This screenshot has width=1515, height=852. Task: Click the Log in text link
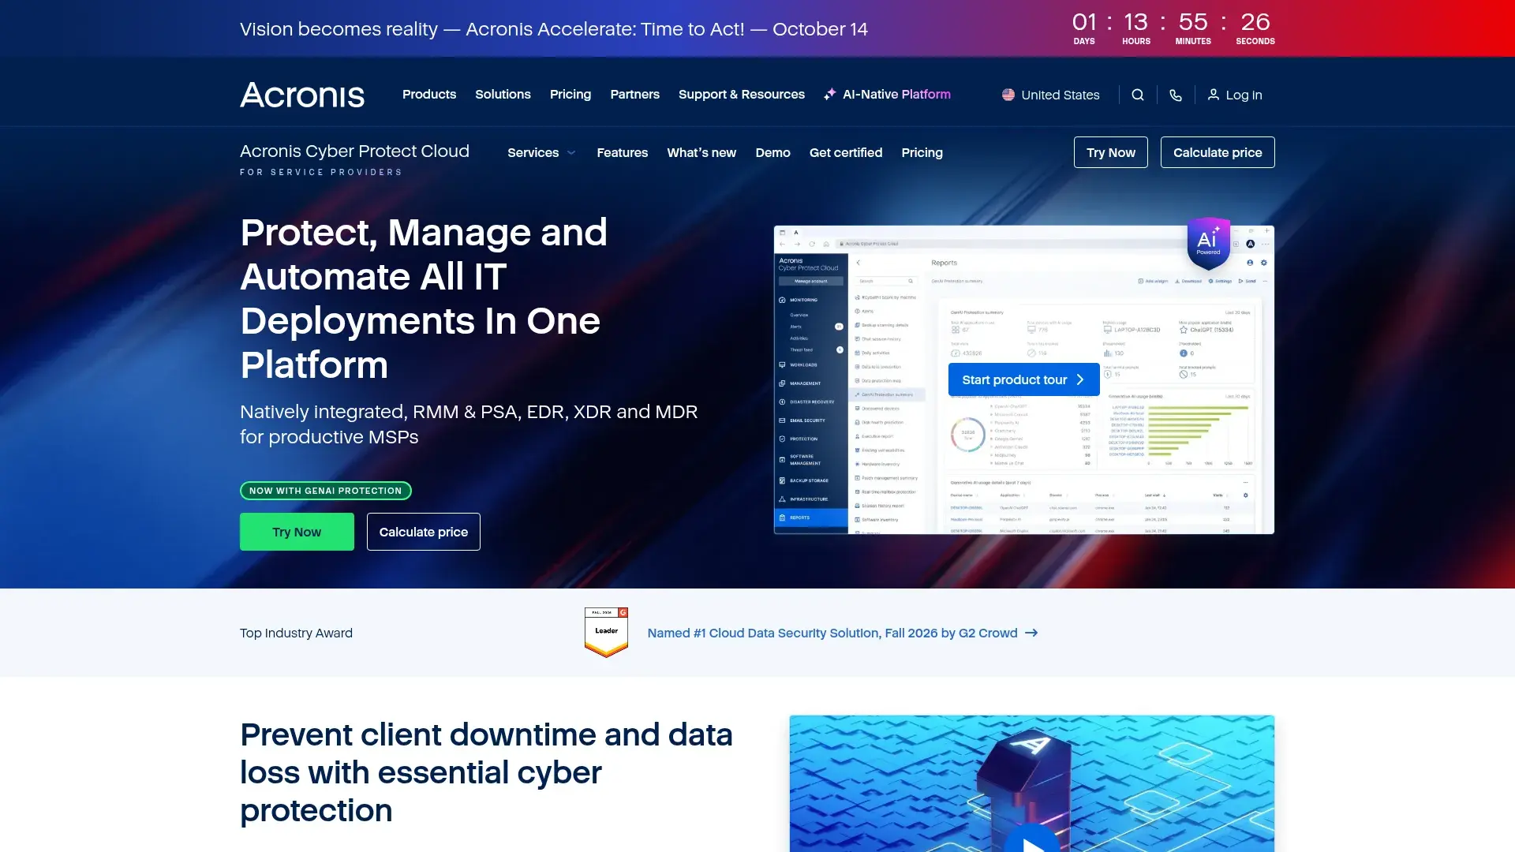(x=1244, y=95)
